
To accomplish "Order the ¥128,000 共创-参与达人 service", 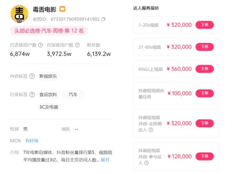I will [x=205, y=156].
